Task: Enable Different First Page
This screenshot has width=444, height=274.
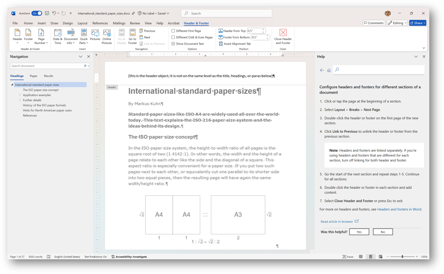Action: [173, 31]
